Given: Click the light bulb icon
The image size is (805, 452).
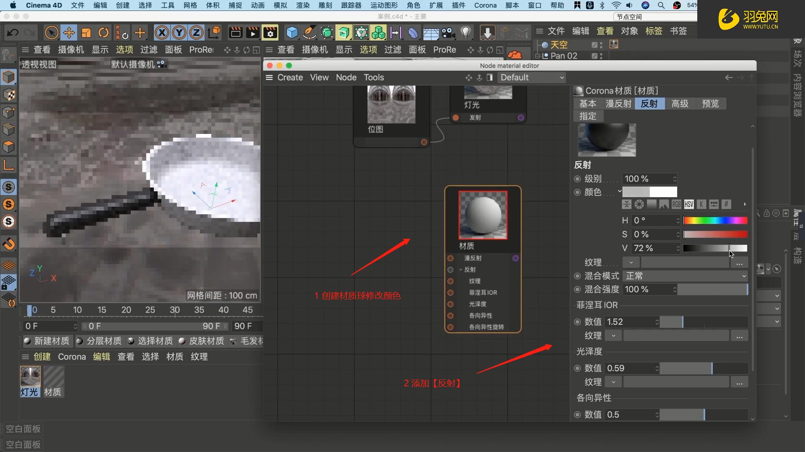Looking at the screenshot, I should (465, 33).
